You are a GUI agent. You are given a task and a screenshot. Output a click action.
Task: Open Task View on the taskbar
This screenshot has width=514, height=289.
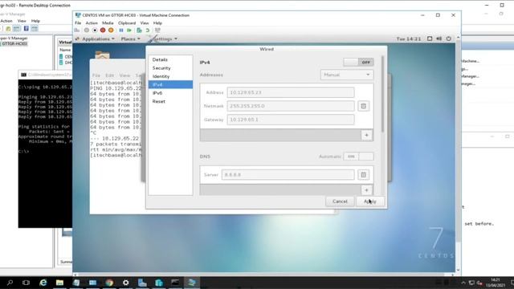point(26,283)
